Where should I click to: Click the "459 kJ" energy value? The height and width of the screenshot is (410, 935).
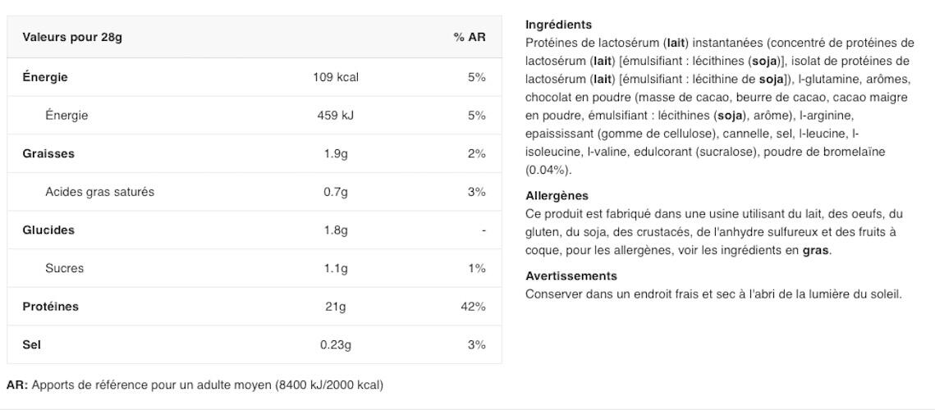pyautogui.click(x=336, y=116)
